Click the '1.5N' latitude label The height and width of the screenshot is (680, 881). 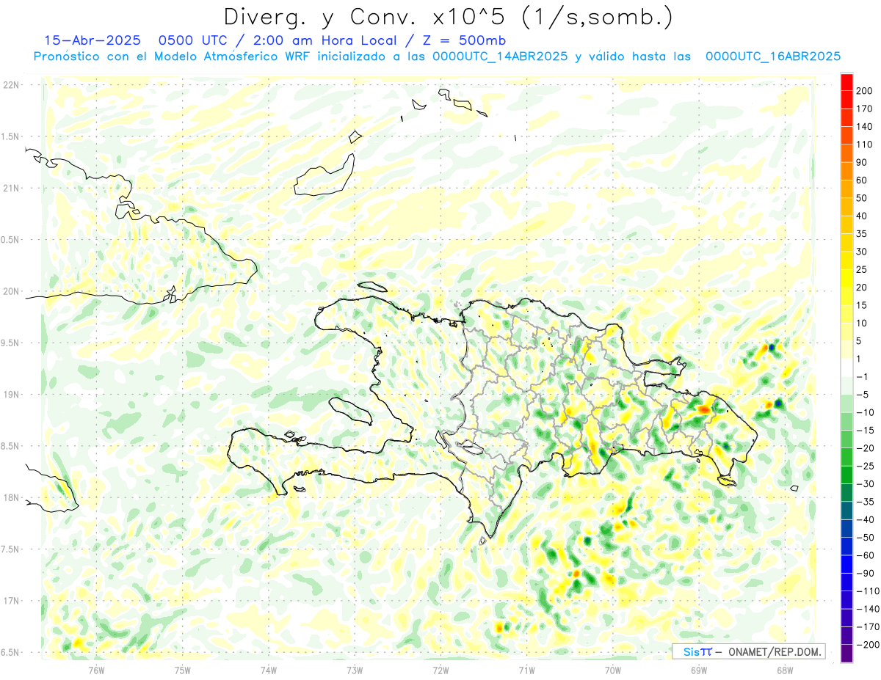click(x=10, y=136)
